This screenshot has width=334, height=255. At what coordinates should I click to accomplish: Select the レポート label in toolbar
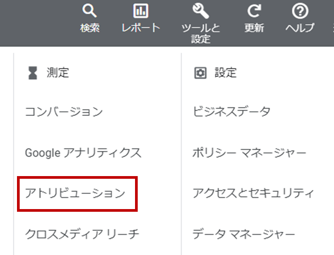[141, 28]
